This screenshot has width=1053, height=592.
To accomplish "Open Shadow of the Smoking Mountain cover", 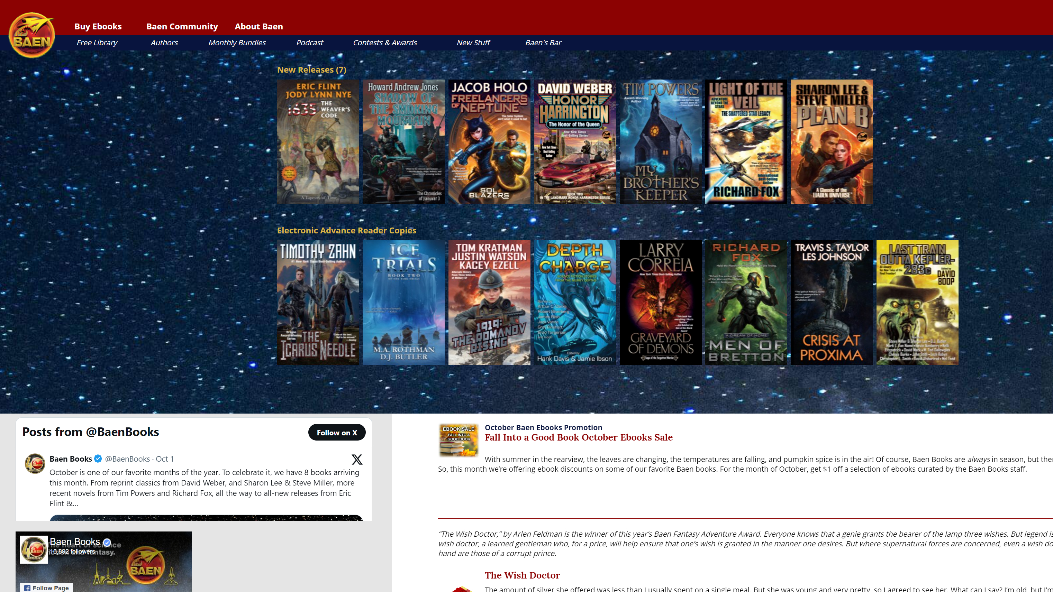I will [403, 142].
